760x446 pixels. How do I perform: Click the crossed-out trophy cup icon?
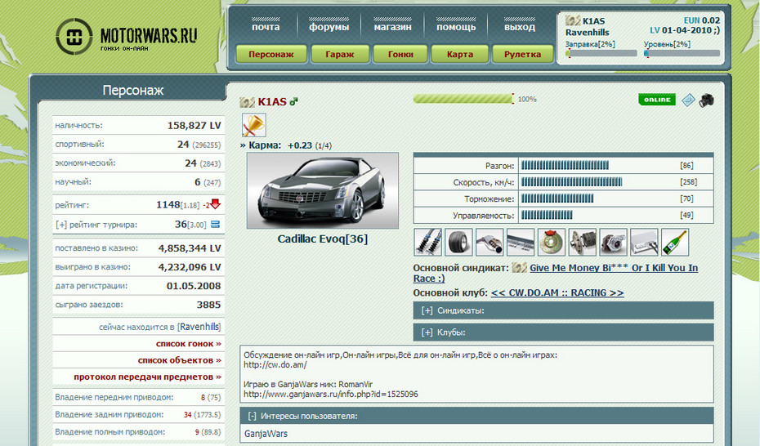pyautogui.click(x=253, y=125)
